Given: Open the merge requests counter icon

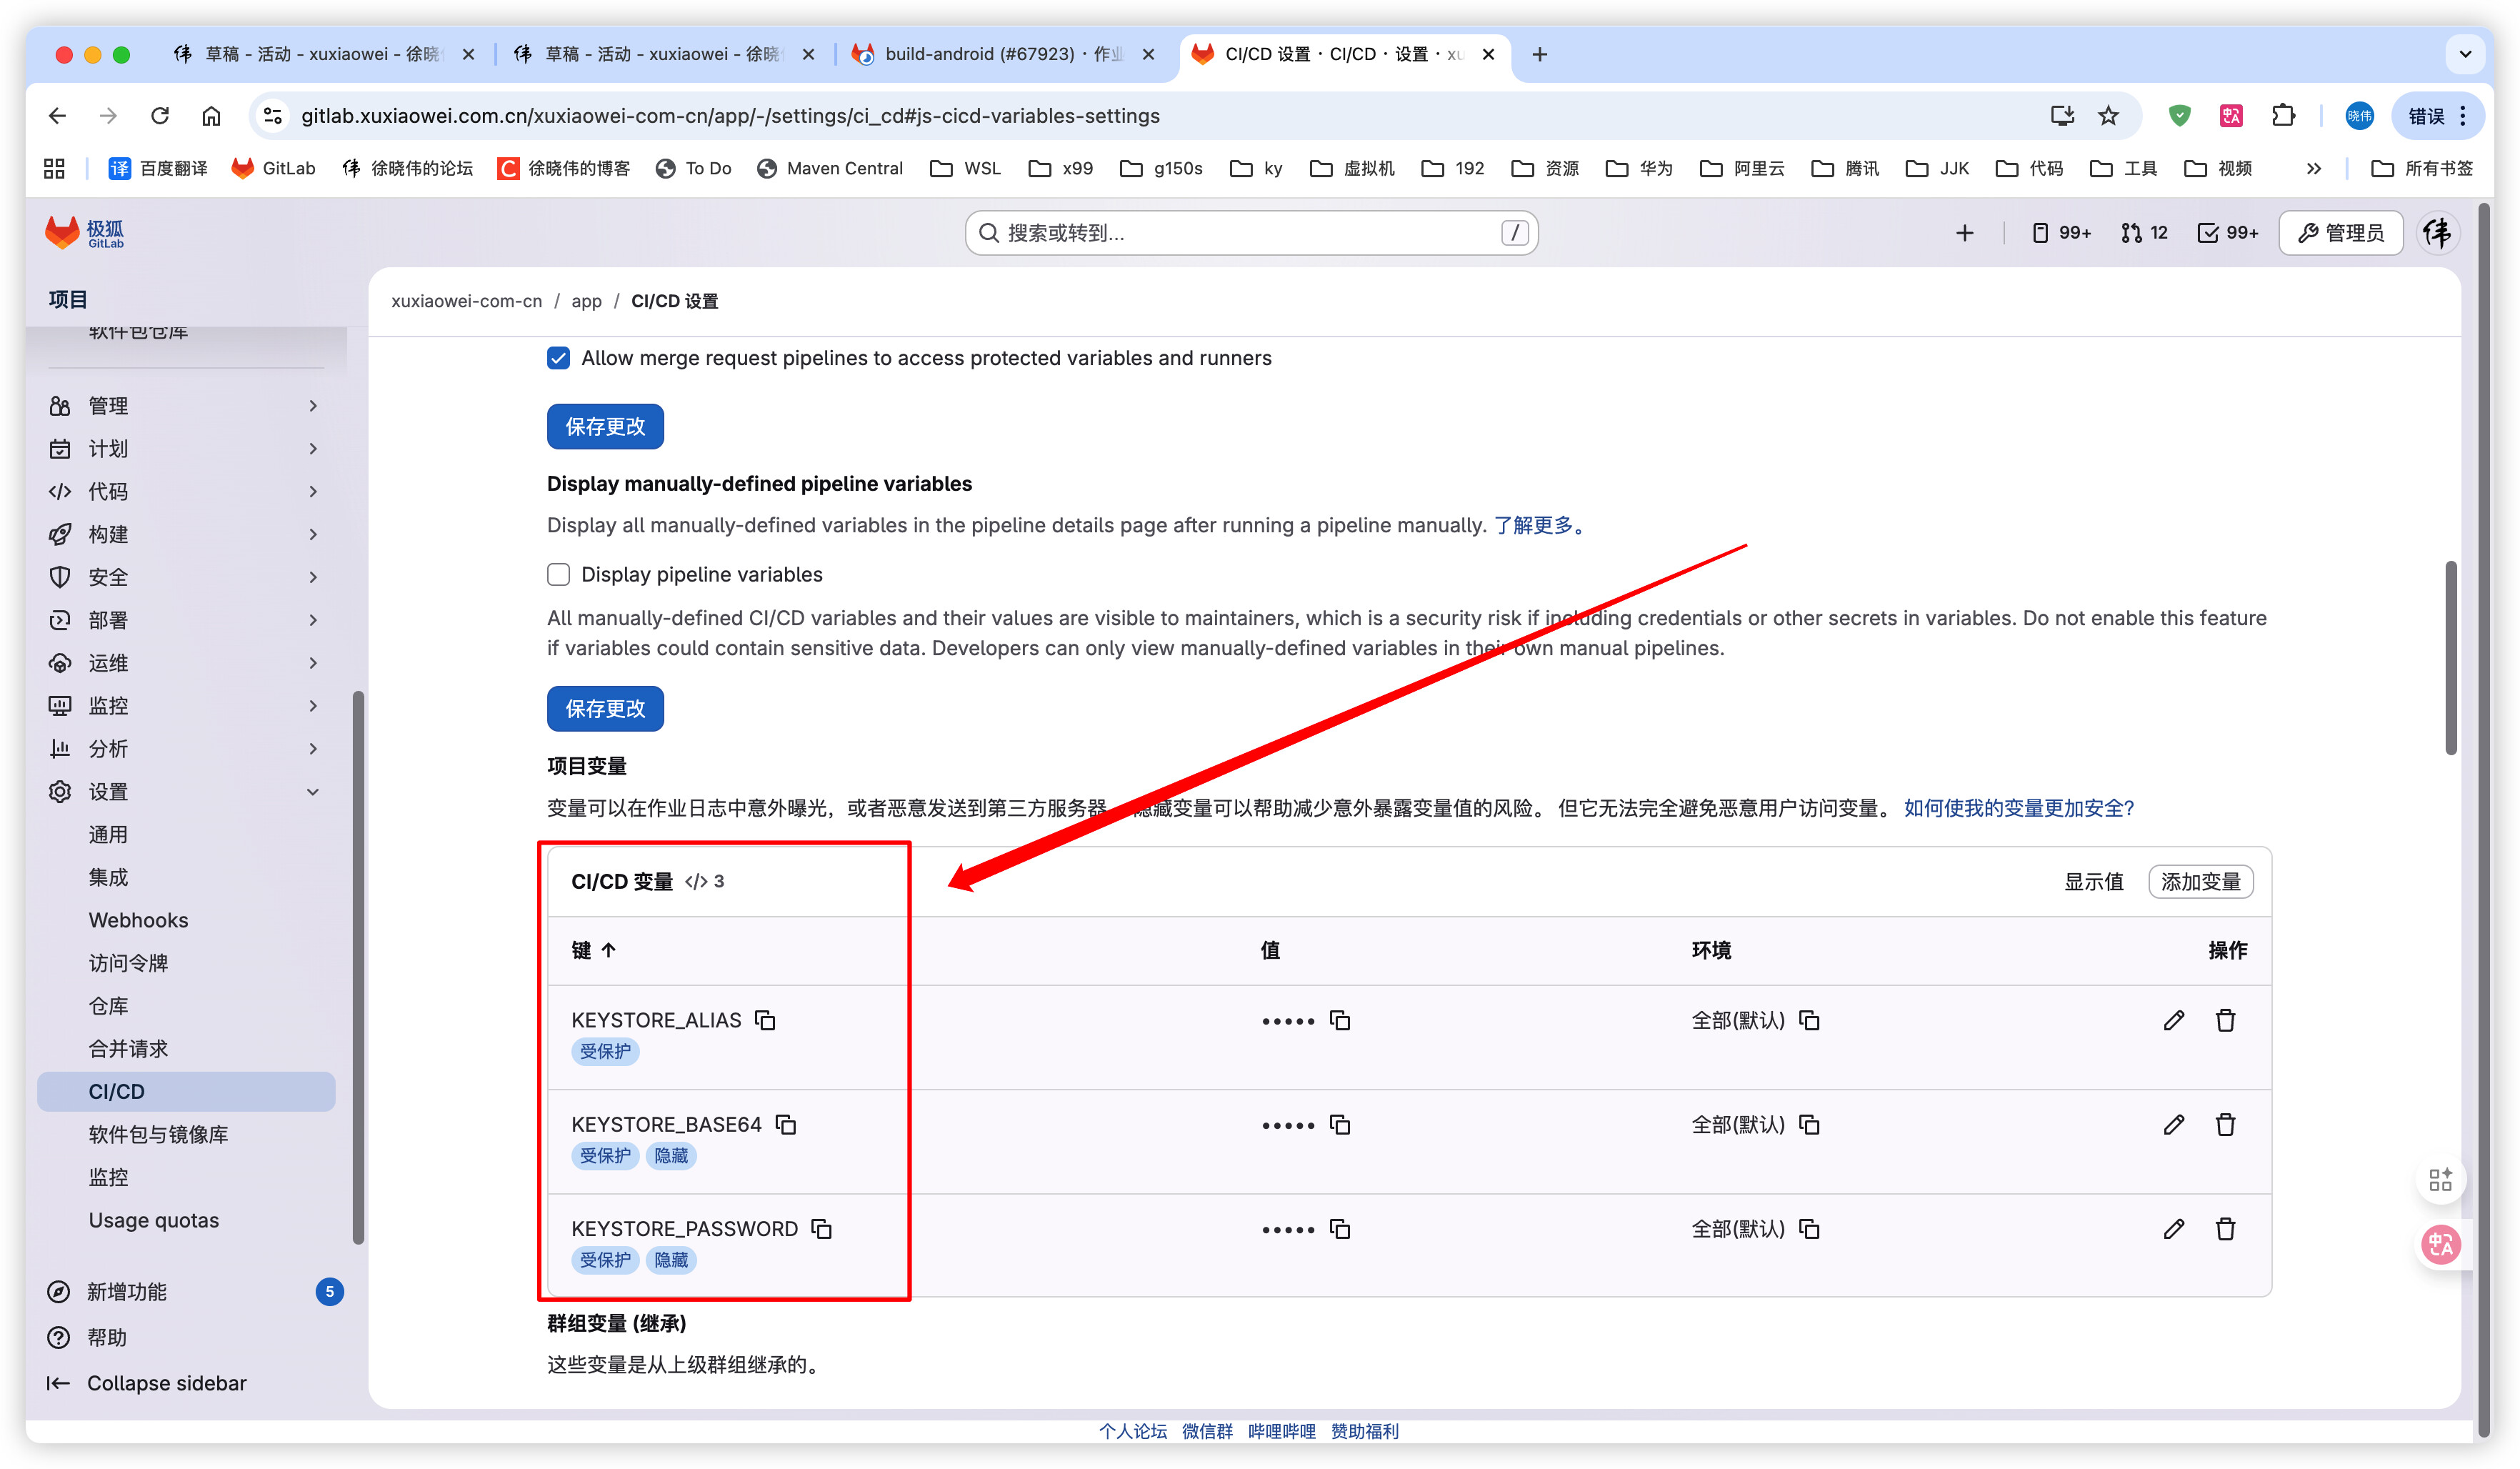Looking at the screenshot, I should (x=2143, y=233).
